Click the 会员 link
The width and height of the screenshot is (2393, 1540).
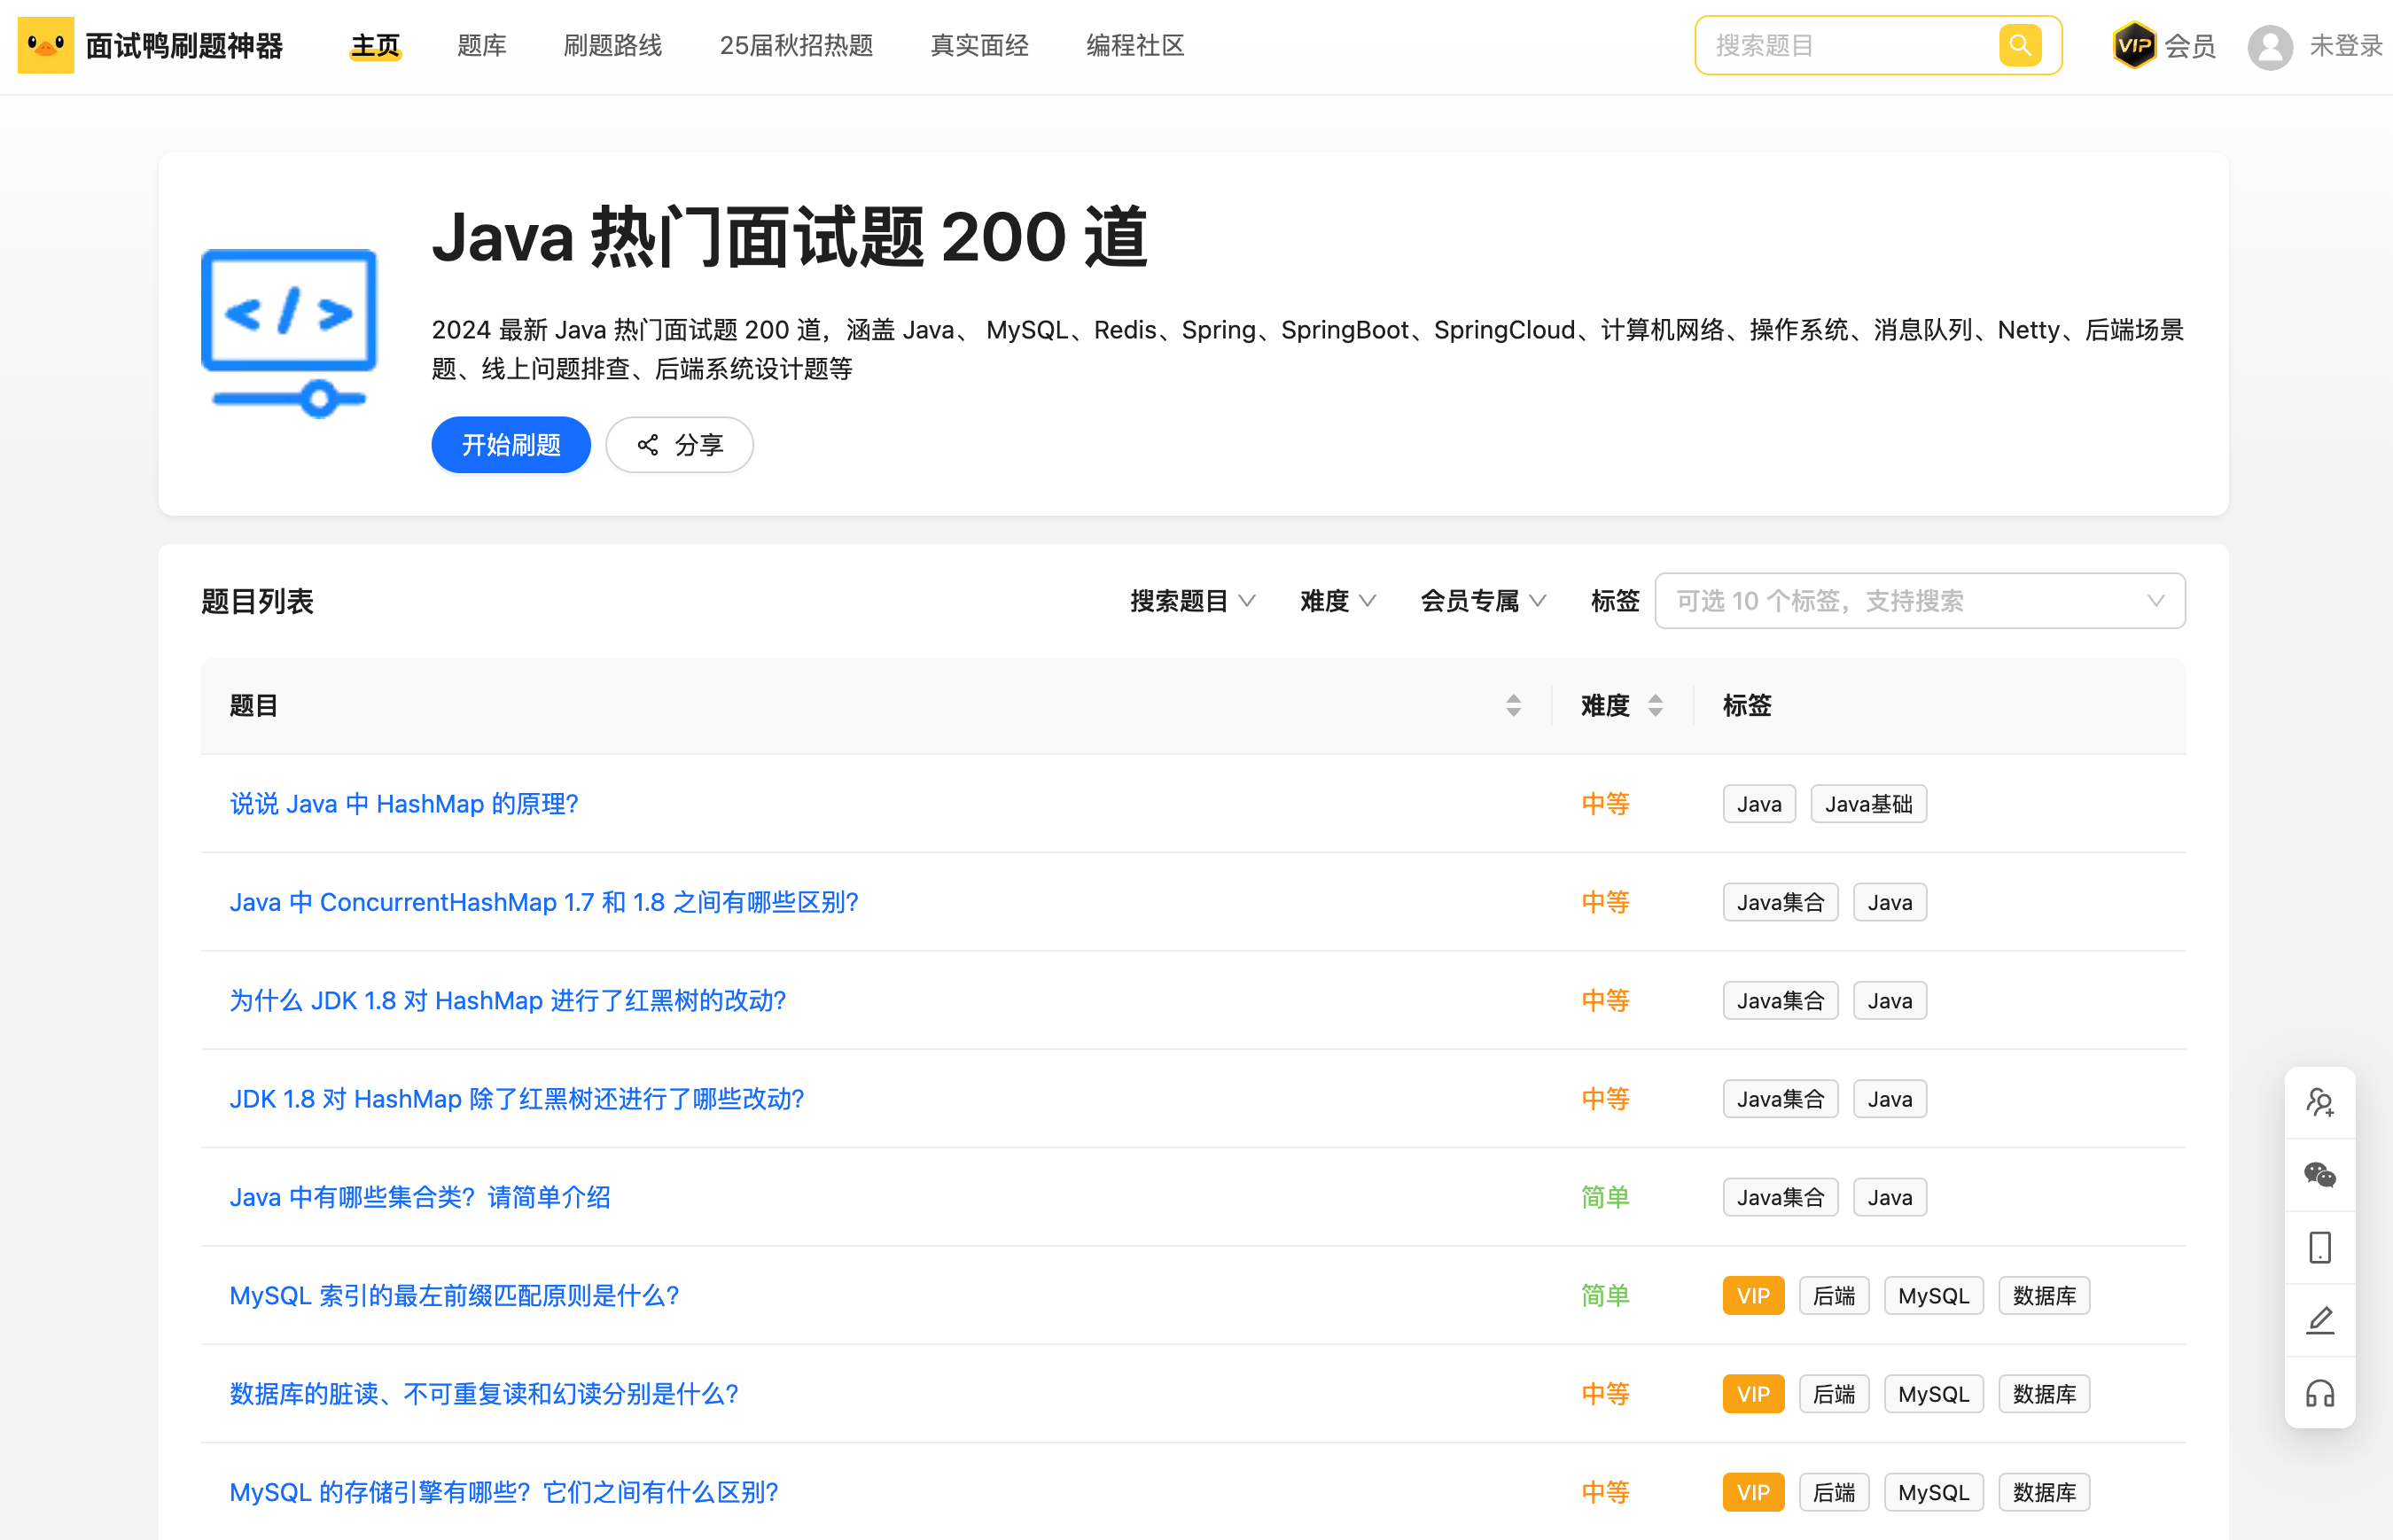click(2189, 45)
